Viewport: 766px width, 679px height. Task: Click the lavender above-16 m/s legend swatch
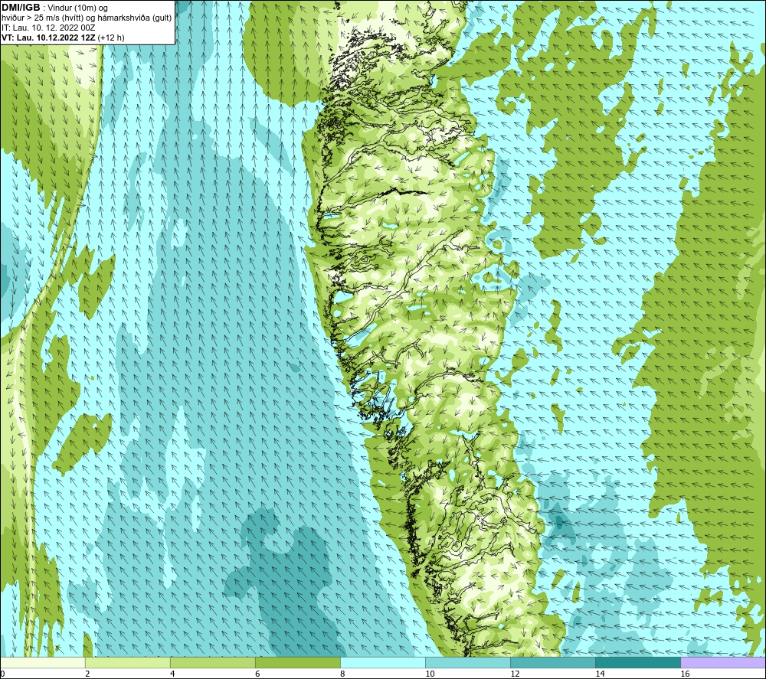point(723,662)
